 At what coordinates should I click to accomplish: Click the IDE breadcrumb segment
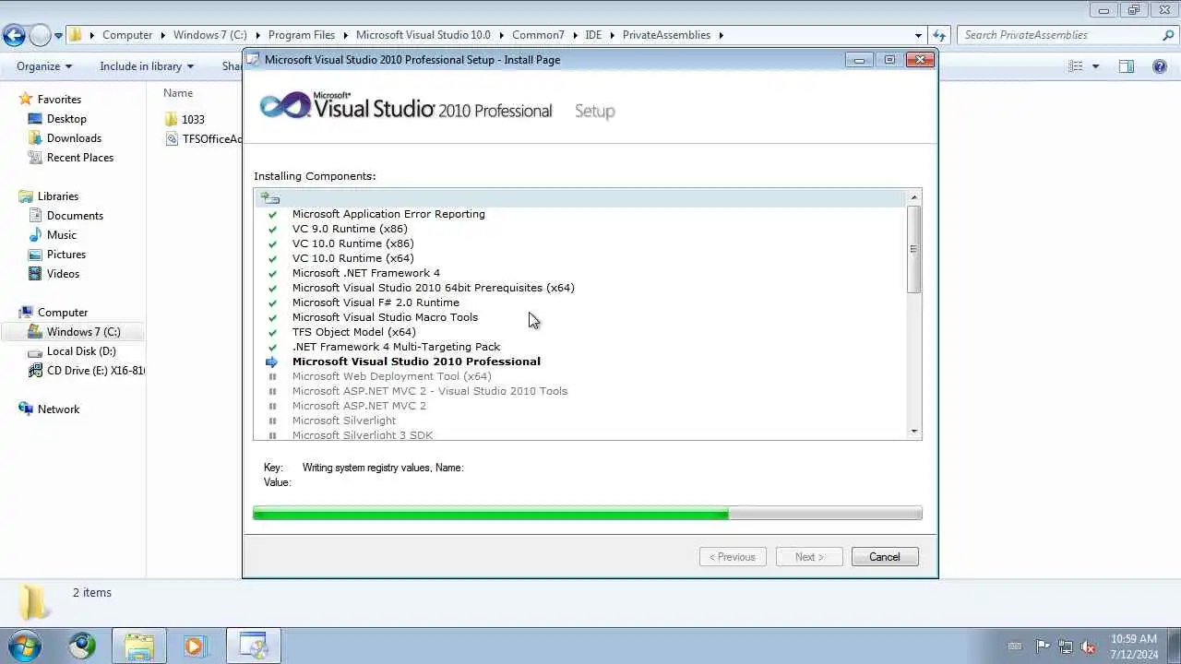coord(593,35)
